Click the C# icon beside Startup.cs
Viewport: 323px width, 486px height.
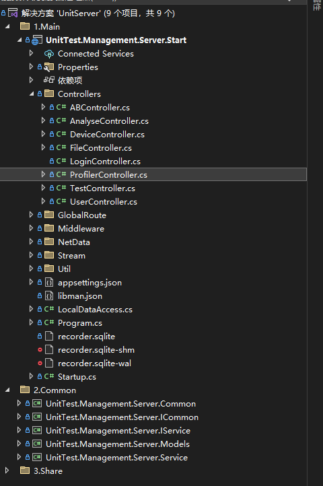(49, 376)
